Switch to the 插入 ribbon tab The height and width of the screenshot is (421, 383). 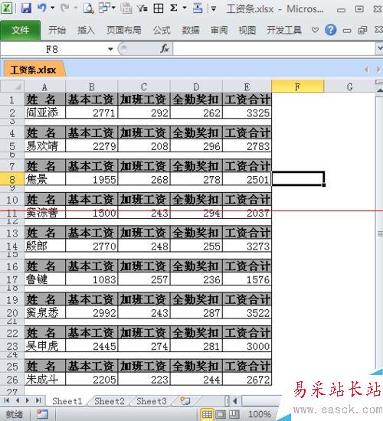pos(86,30)
